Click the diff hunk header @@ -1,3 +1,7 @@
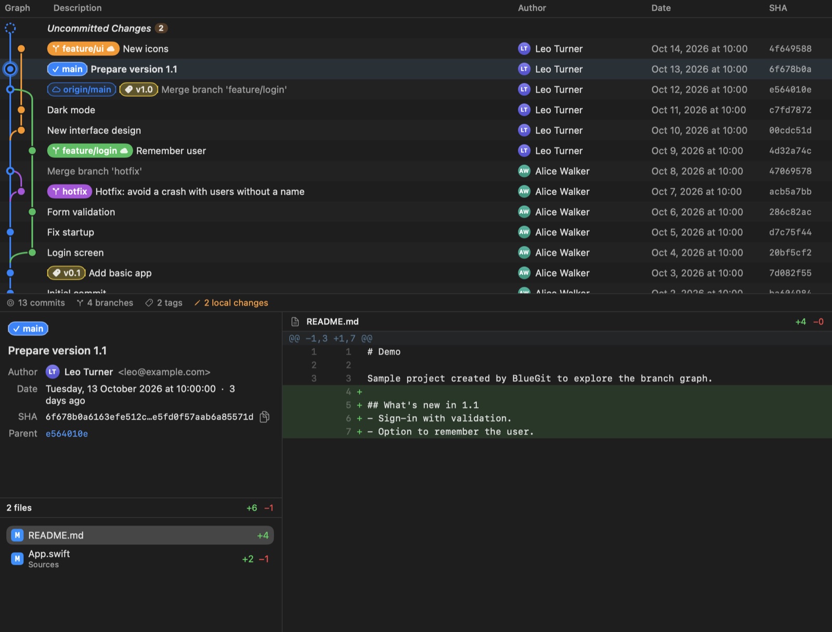The width and height of the screenshot is (832, 632). (x=331, y=338)
